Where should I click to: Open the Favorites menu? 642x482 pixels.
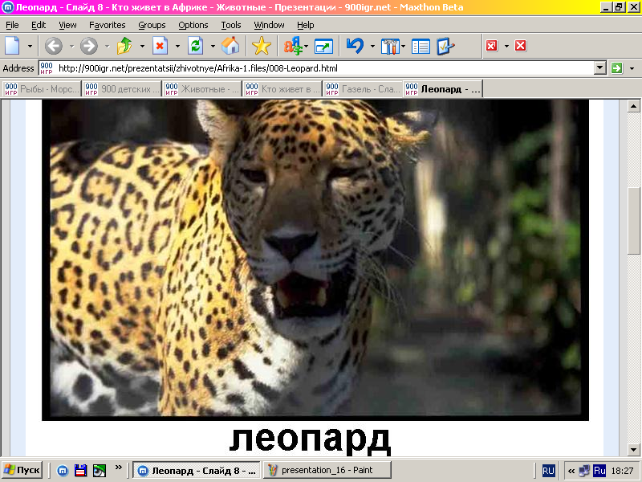pyautogui.click(x=107, y=25)
